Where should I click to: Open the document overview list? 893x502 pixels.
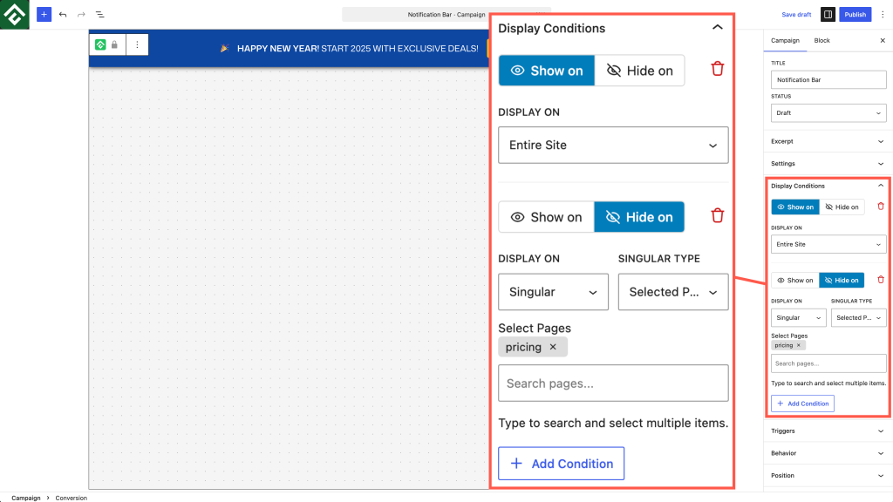coord(99,14)
